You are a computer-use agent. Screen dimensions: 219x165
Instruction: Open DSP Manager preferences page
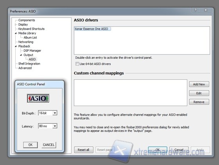pos(32,51)
